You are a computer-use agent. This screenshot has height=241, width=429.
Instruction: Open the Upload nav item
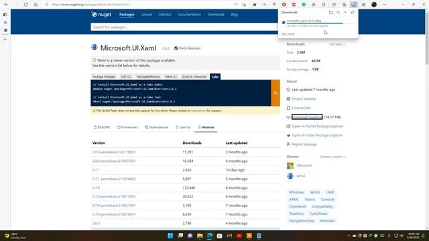coord(146,15)
